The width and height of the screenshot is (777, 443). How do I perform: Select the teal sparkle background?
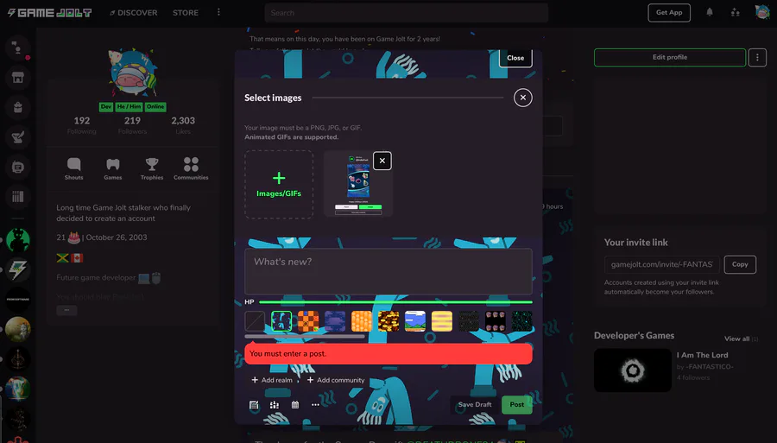[522, 321]
